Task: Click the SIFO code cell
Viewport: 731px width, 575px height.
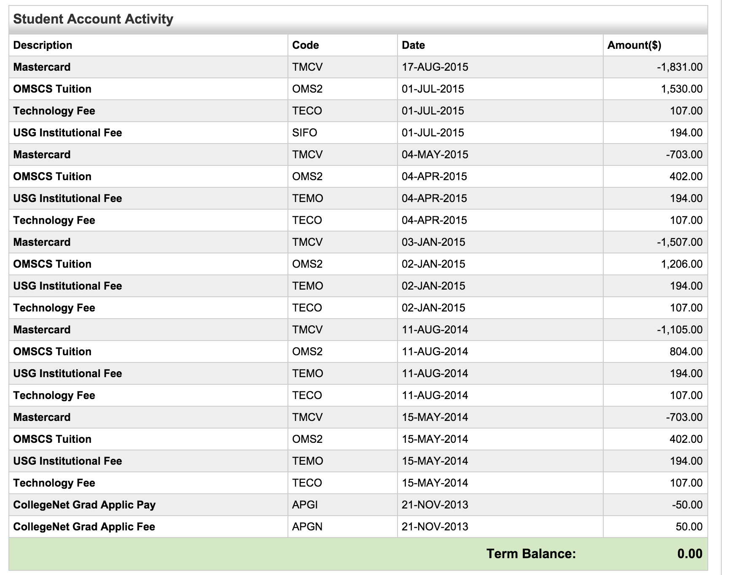Action: [304, 133]
